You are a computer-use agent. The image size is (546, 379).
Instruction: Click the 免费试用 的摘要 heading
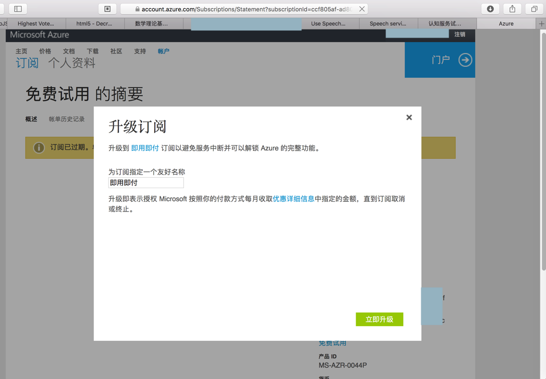pyautogui.click(x=84, y=94)
